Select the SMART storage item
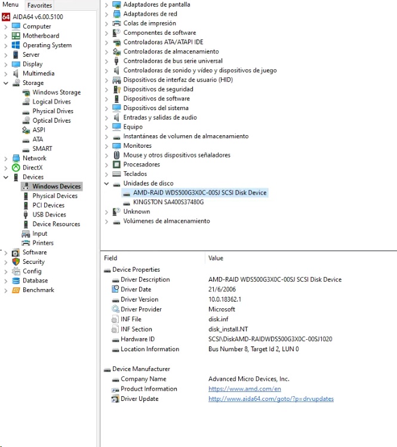This screenshot has height=447, width=397. (42, 149)
